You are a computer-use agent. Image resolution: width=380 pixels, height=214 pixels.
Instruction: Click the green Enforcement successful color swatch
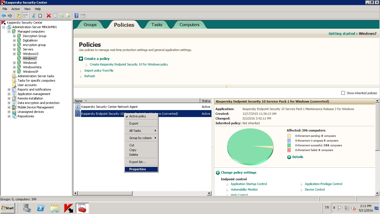click(x=289, y=145)
